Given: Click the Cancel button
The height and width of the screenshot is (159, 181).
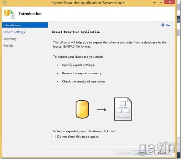Looking at the screenshot, I should [x=163, y=153].
